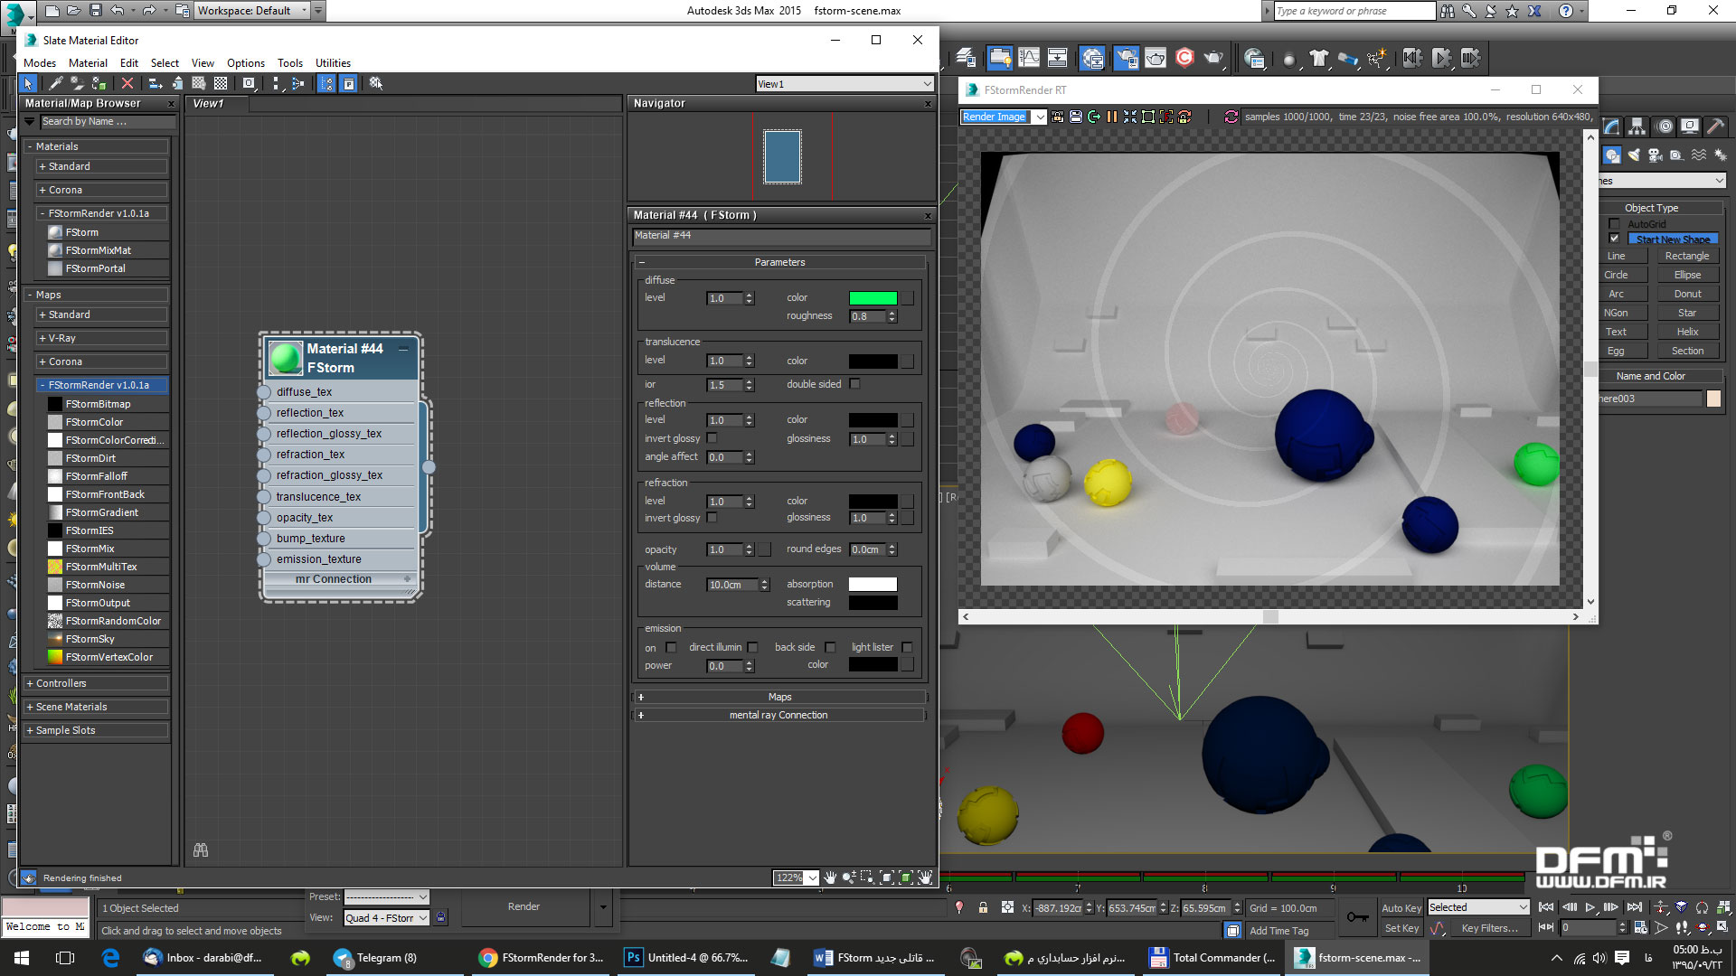The image size is (1736, 976).
Task: Toggle direct illumin checkbox
Action: [753, 647]
